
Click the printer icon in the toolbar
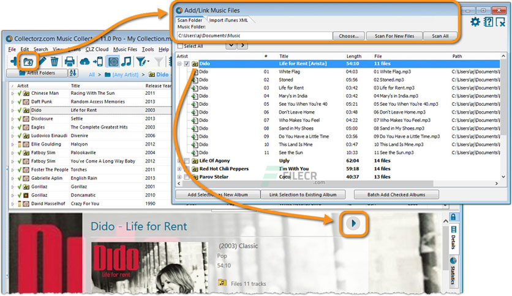pyautogui.click(x=70, y=61)
